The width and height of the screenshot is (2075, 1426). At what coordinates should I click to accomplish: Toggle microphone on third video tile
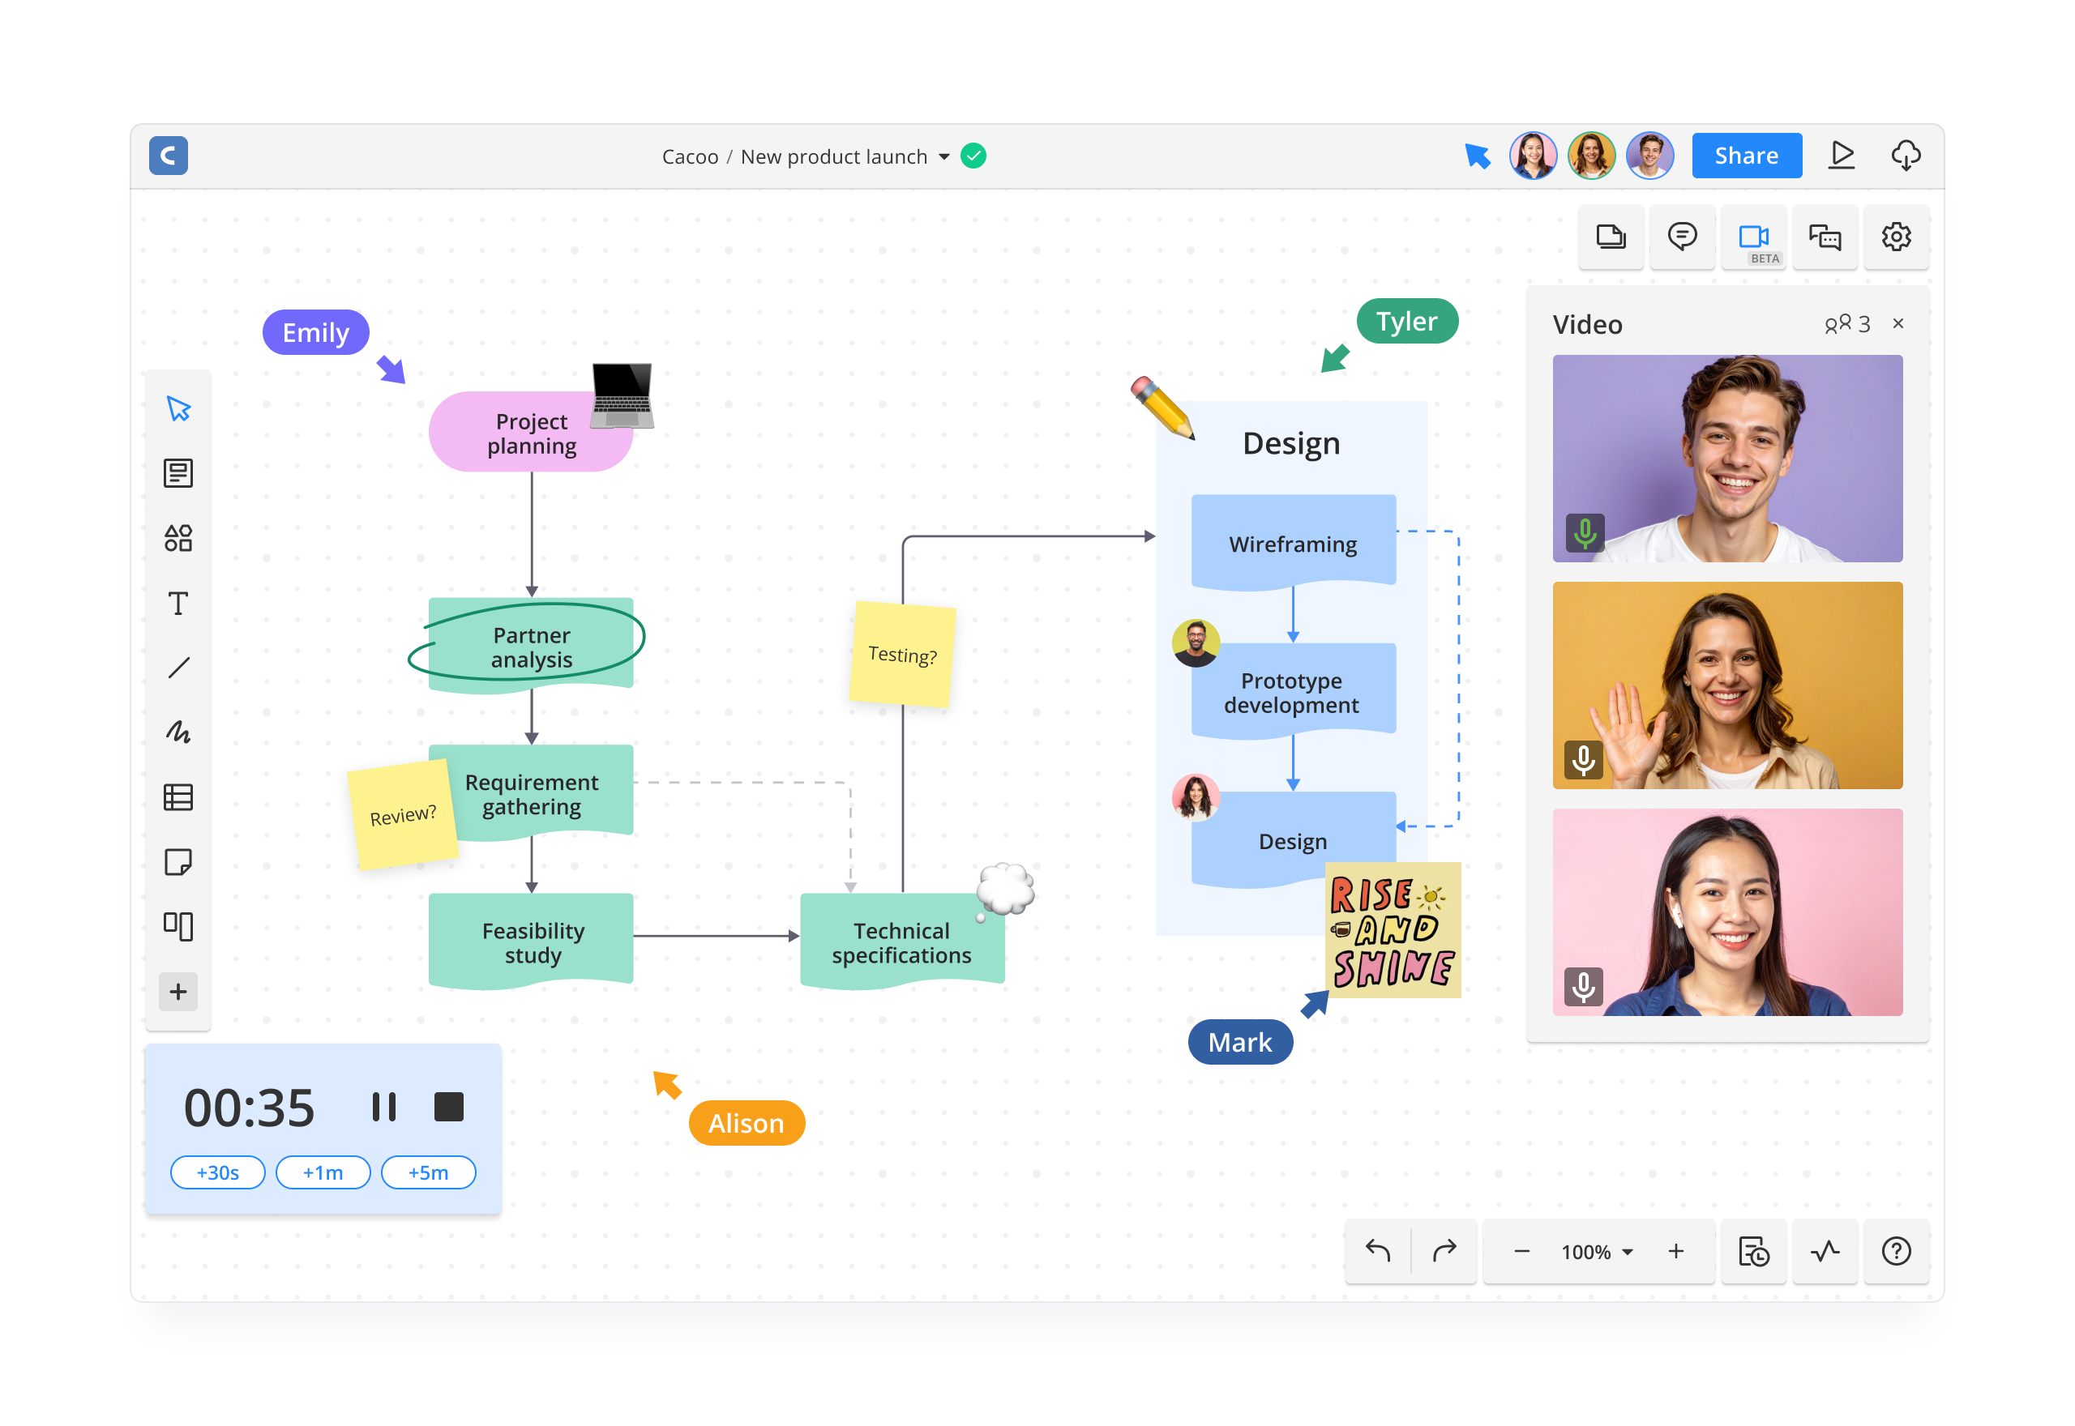pyautogui.click(x=1583, y=988)
